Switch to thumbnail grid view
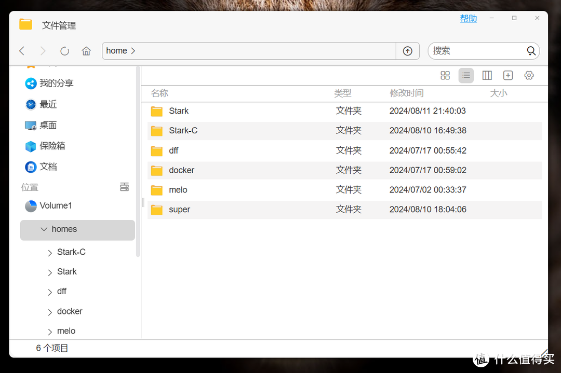This screenshot has height=373, width=561. pos(445,75)
